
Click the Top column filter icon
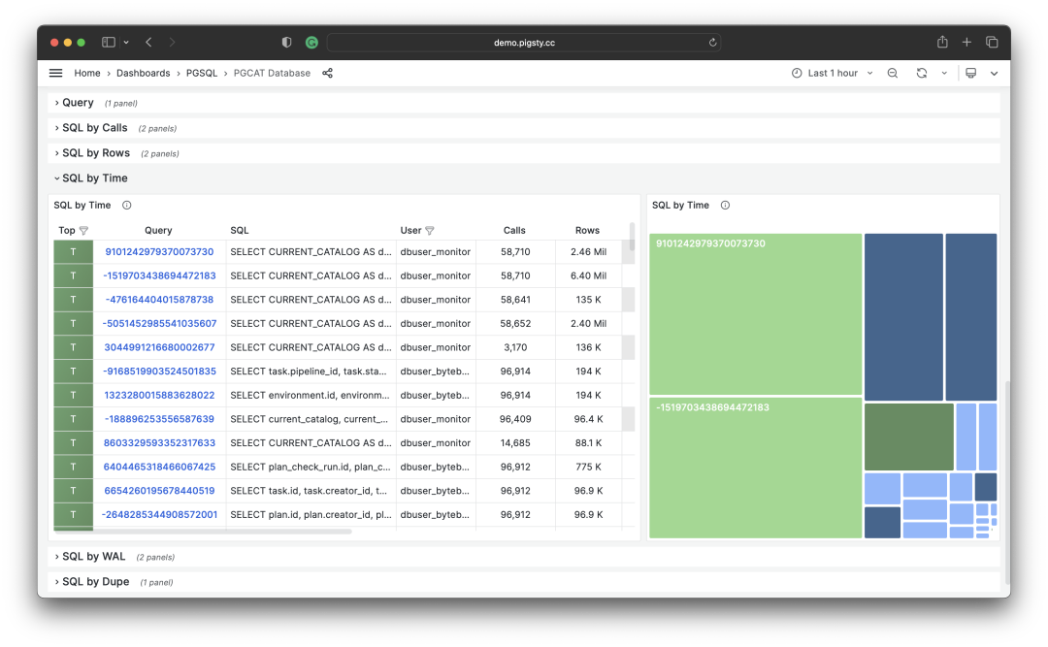83,231
